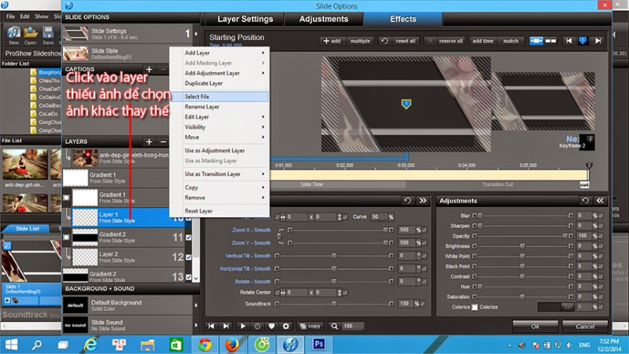The width and height of the screenshot is (629, 354).
Task: Click the add layer plus icon
Action: click(x=149, y=142)
